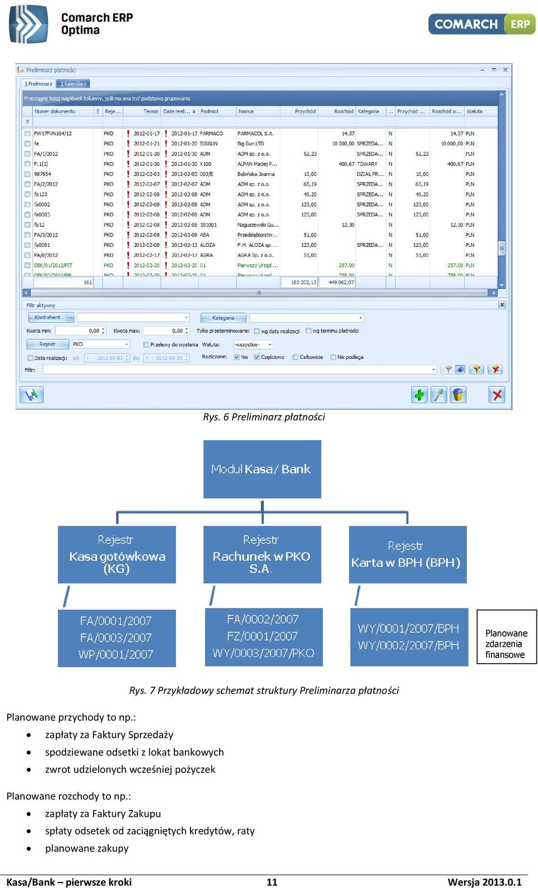Click the Rejestr button
Screen dimensions: 538x888
click(48, 344)
